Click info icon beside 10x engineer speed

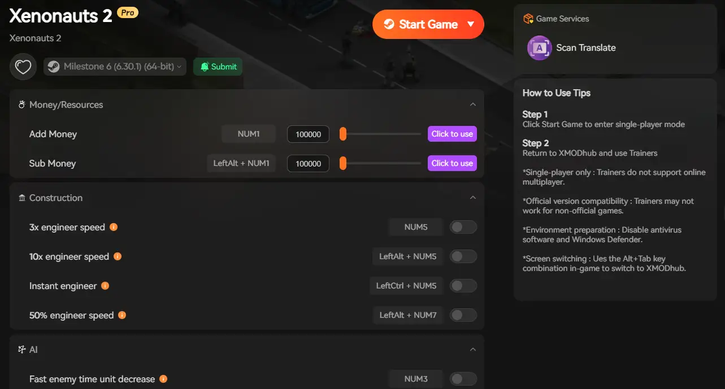pos(118,256)
